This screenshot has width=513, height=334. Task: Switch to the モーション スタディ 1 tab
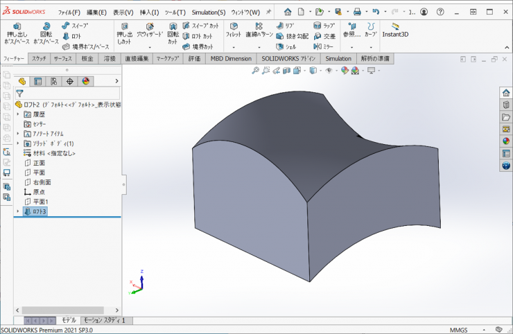pos(104,320)
